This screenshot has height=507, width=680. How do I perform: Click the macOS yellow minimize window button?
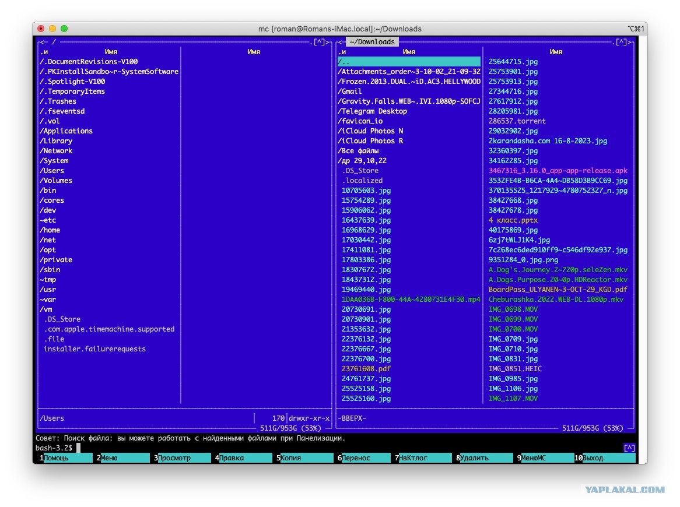(x=52, y=29)
